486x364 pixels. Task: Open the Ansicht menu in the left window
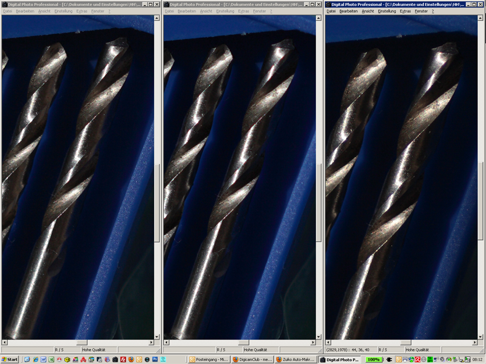click(44, 11)
